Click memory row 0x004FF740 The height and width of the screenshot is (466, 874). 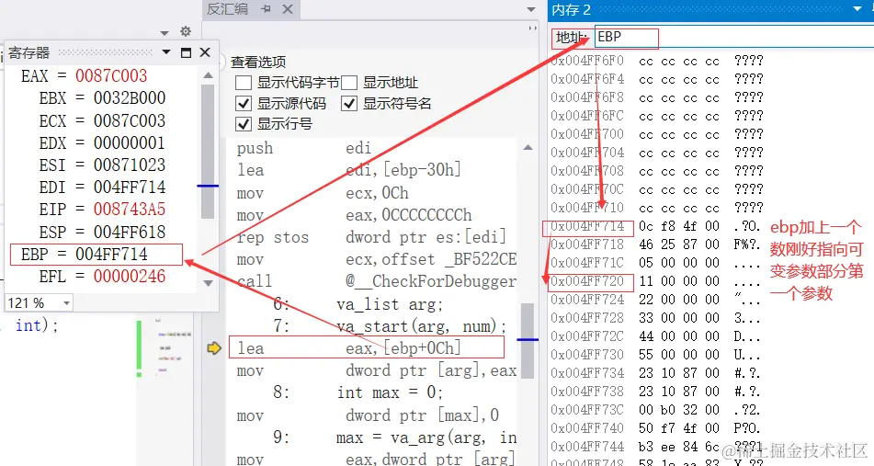click(656, 428)
